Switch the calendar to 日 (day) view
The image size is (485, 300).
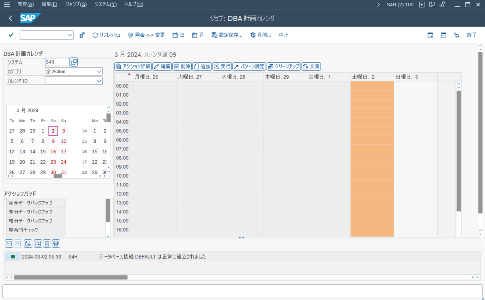point(178,35)
